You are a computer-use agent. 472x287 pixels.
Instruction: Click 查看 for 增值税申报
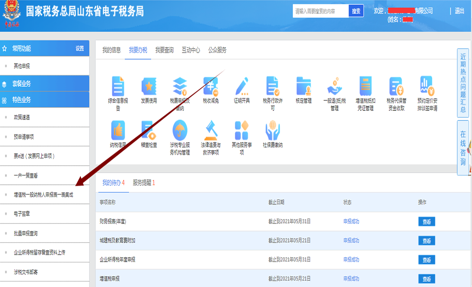pyautogui.click(x=427, y=279)
